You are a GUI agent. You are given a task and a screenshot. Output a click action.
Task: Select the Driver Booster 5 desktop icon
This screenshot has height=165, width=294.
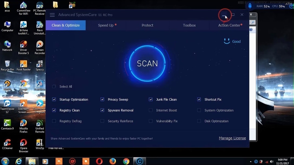click(x=24, y=45)
